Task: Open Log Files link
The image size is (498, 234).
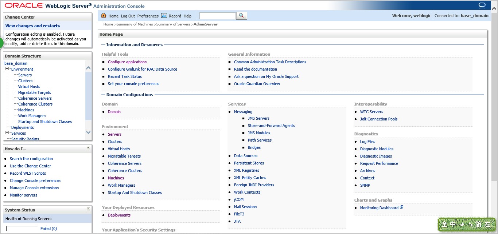Action: point(367,142)
